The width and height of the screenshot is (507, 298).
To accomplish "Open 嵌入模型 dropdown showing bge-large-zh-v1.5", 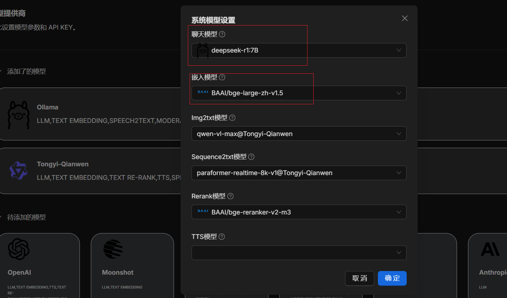I will [299, 93].
